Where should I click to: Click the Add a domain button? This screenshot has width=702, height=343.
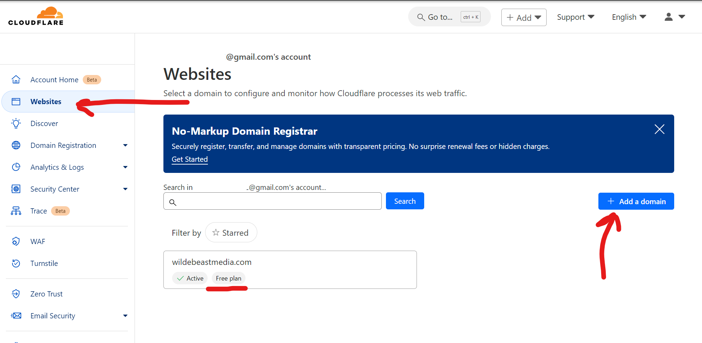click(636, 201)
